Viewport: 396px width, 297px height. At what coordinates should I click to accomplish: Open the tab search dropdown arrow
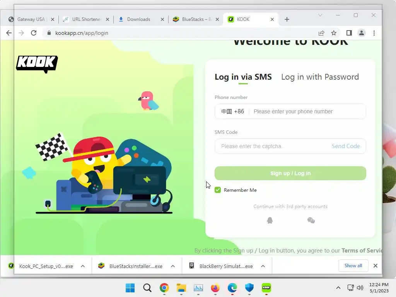320,15
